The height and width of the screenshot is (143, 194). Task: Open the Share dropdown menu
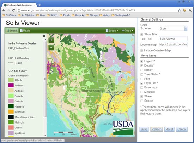(x=127, y=30)
